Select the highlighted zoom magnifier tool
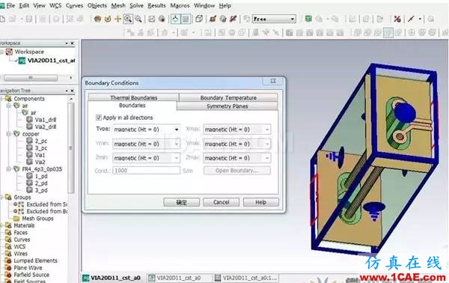449x283 pixels. coord(128,19)
